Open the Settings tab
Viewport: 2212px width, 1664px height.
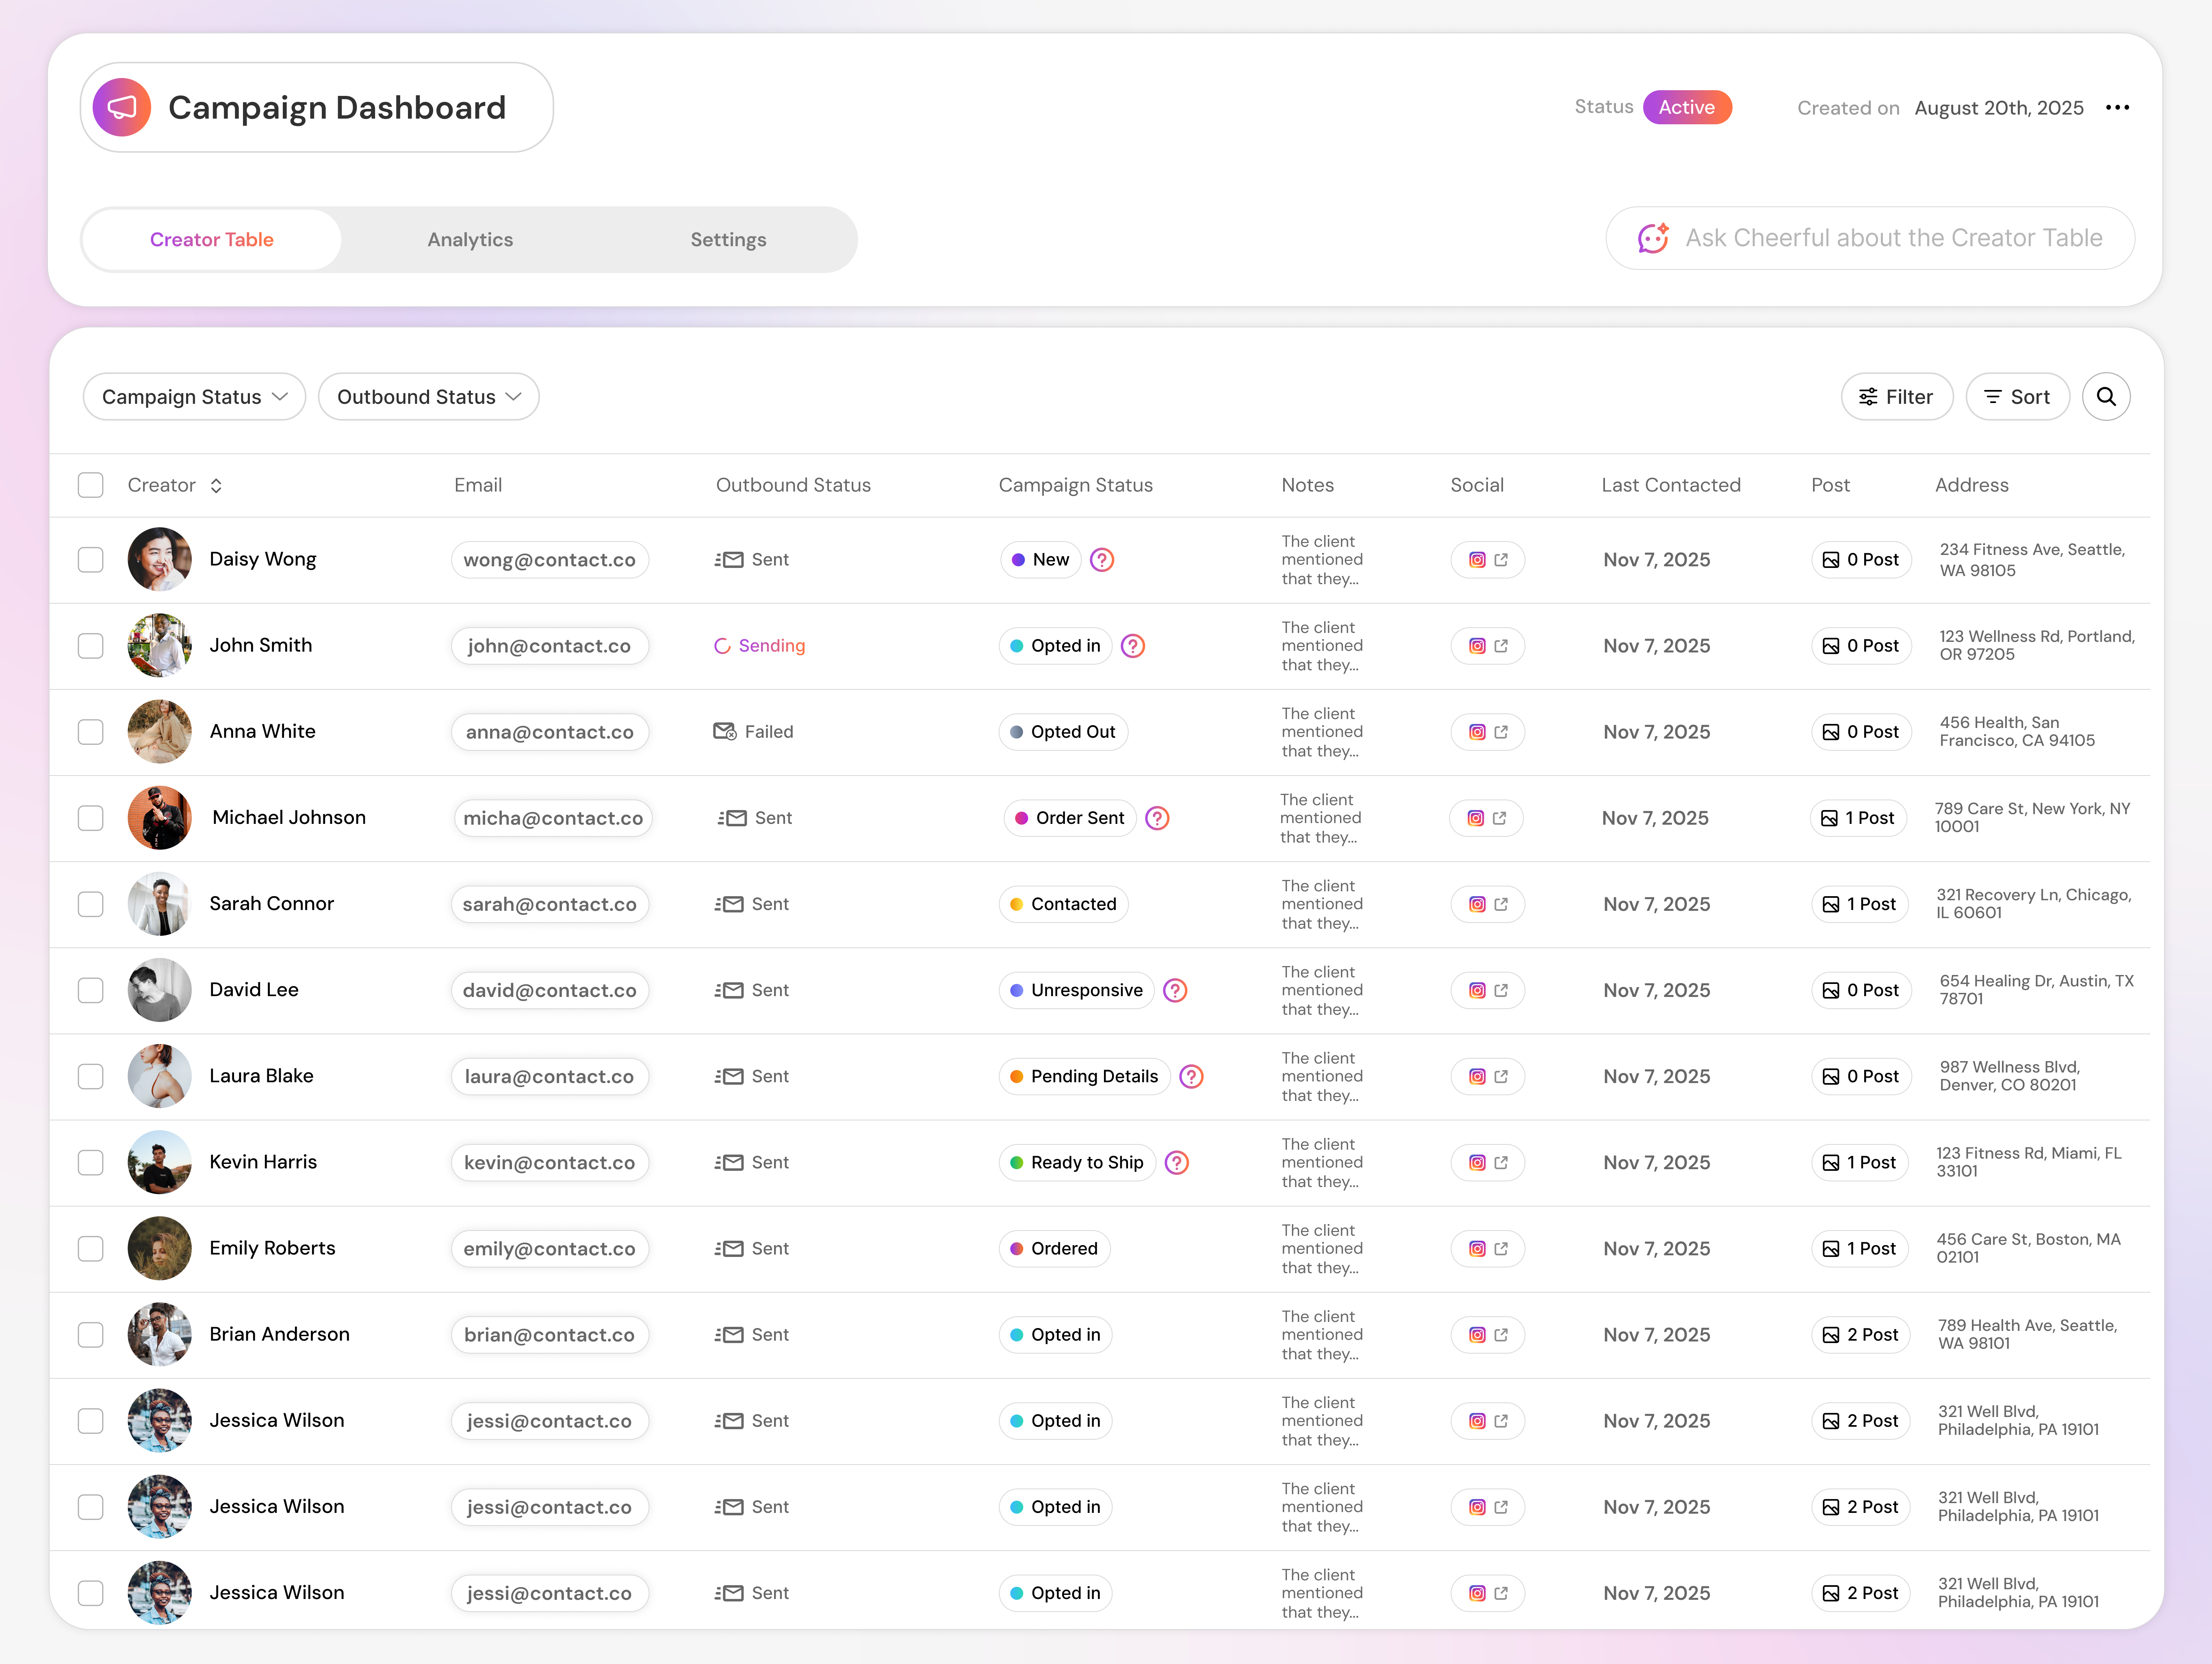coord(727,239)
